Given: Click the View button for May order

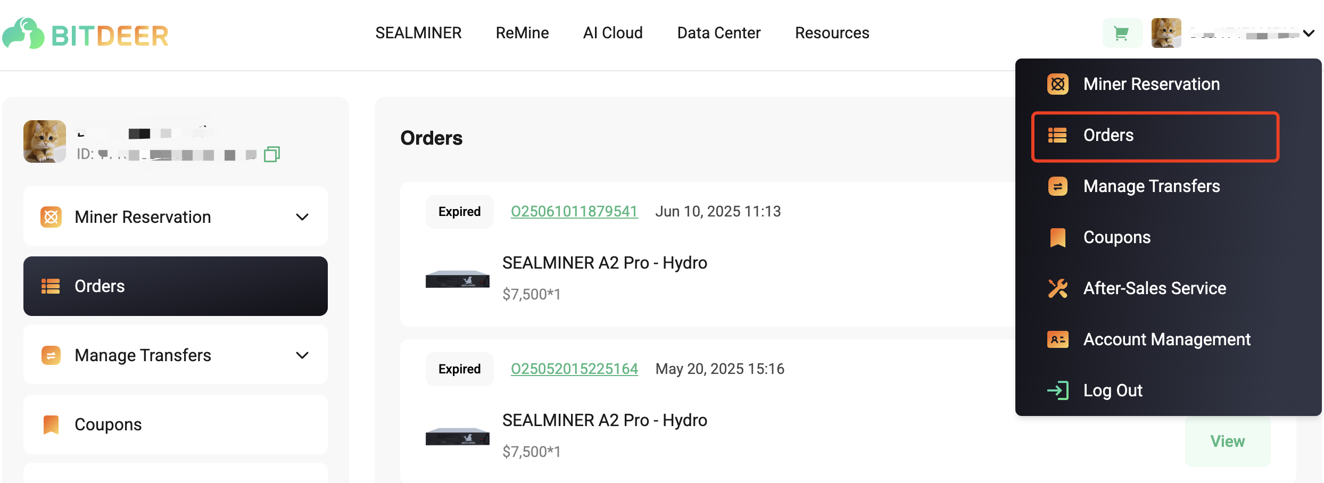Looking at the screenshot, I should (1228, 442).
